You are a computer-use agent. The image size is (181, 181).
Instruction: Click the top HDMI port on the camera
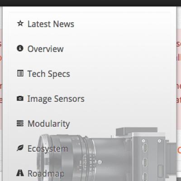[145, 148]
